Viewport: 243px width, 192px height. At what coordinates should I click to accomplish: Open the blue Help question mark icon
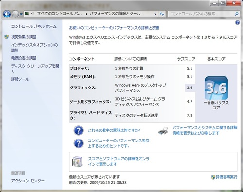[x=237, y=22]
